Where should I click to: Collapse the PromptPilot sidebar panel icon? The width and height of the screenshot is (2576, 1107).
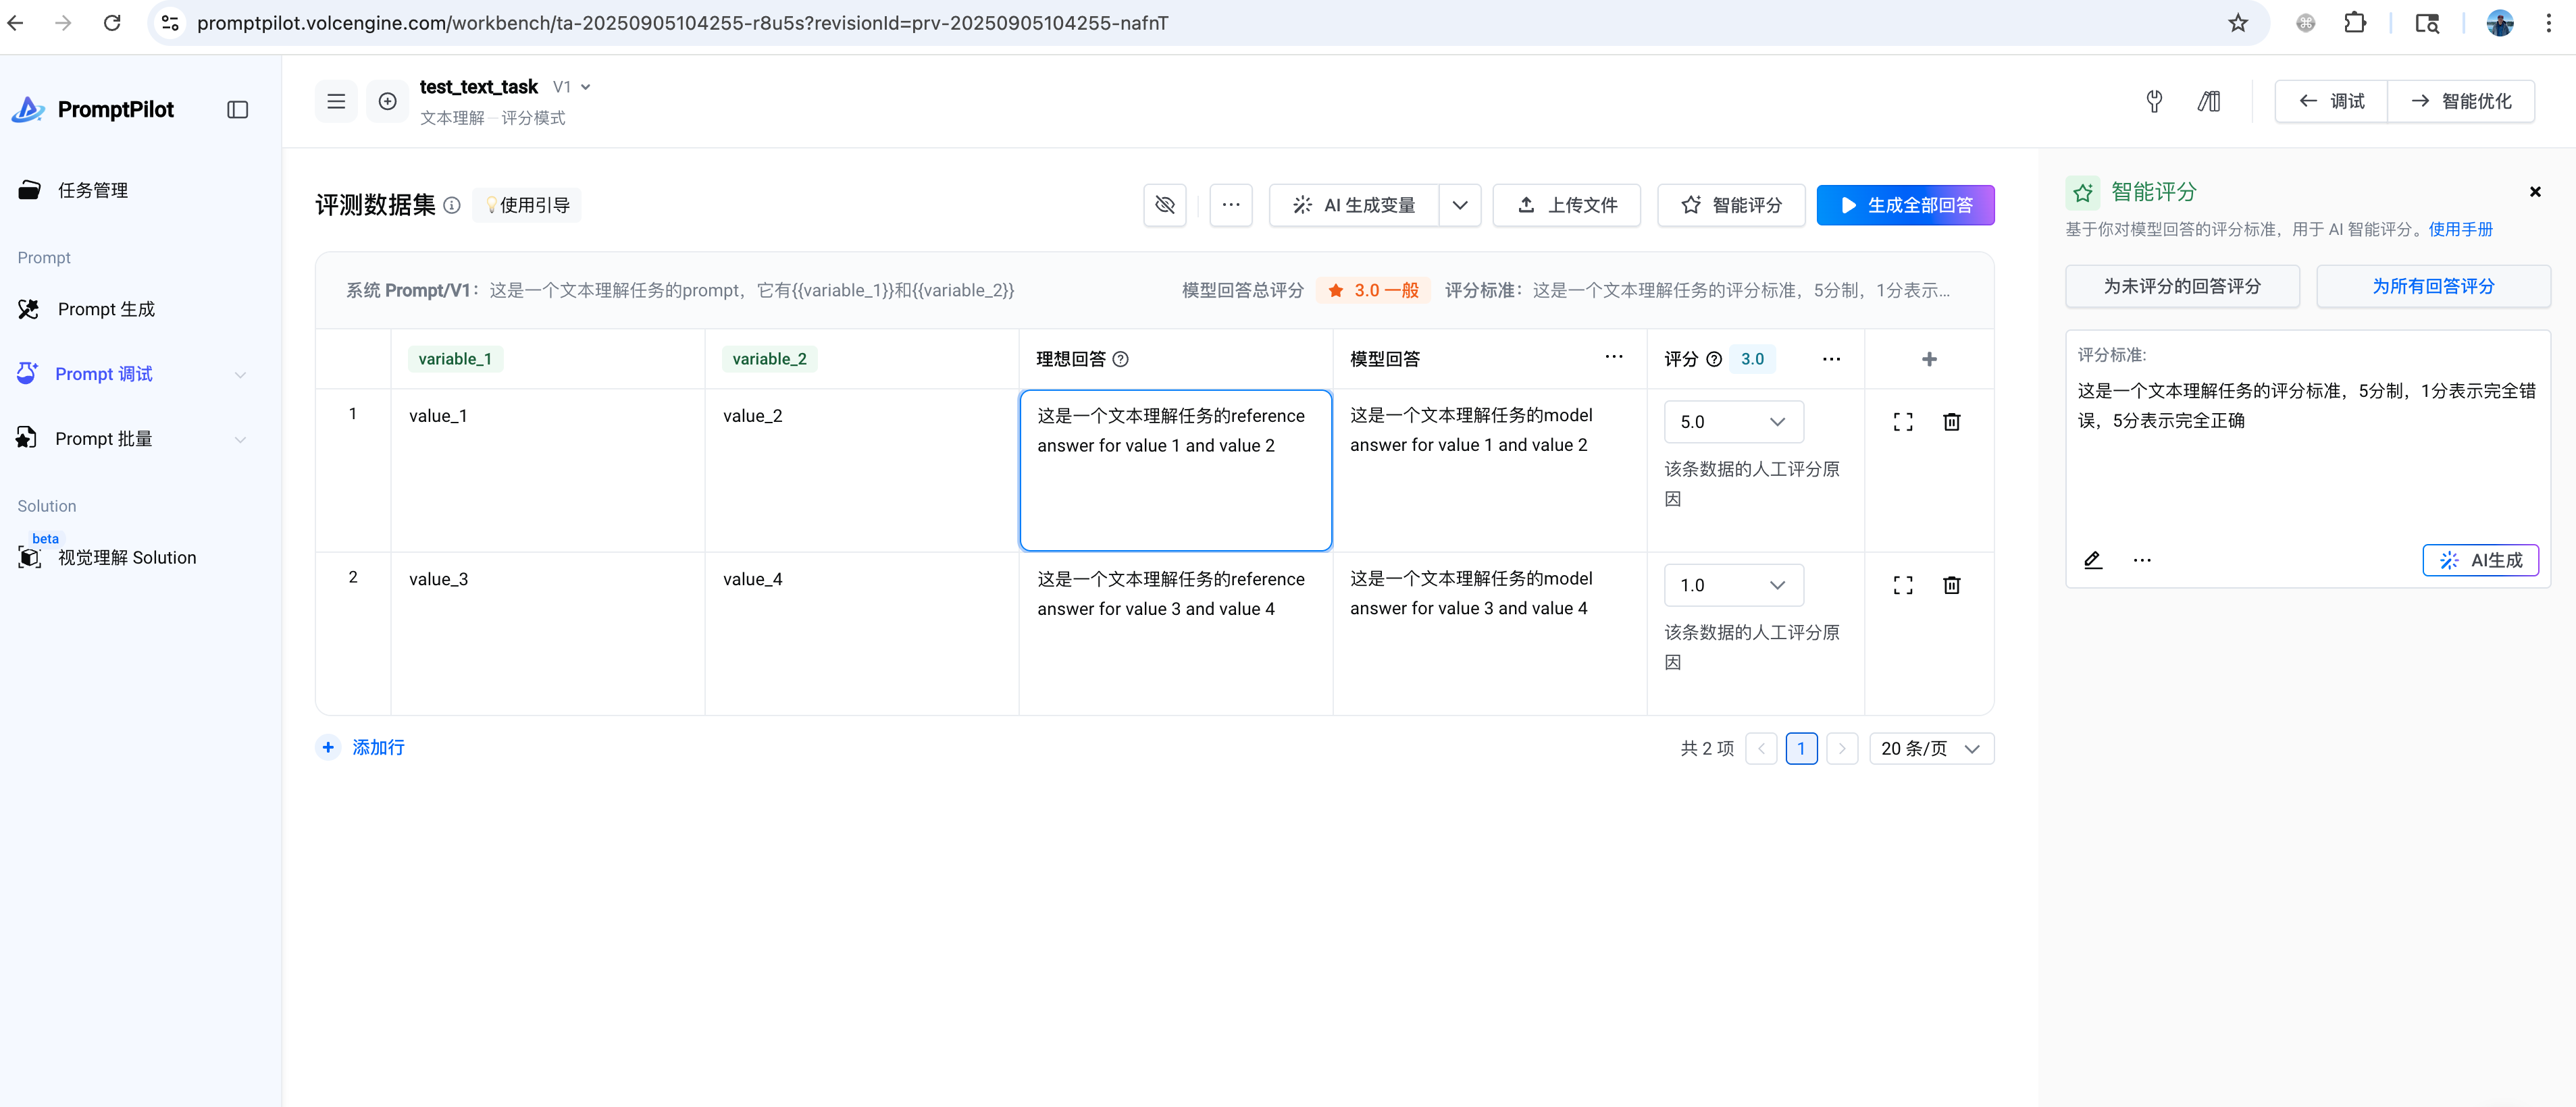tap(237, 110)
